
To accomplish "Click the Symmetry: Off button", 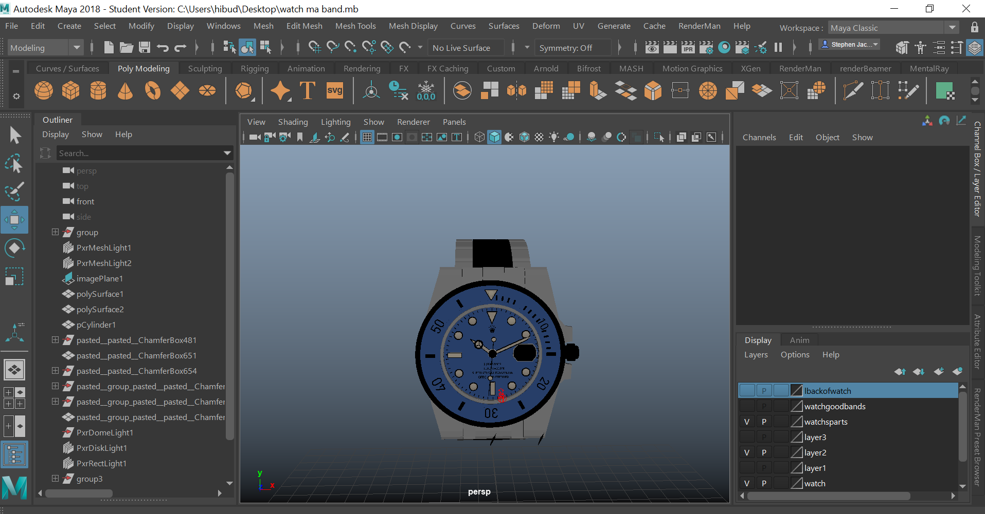I will [x=572, y=48].
